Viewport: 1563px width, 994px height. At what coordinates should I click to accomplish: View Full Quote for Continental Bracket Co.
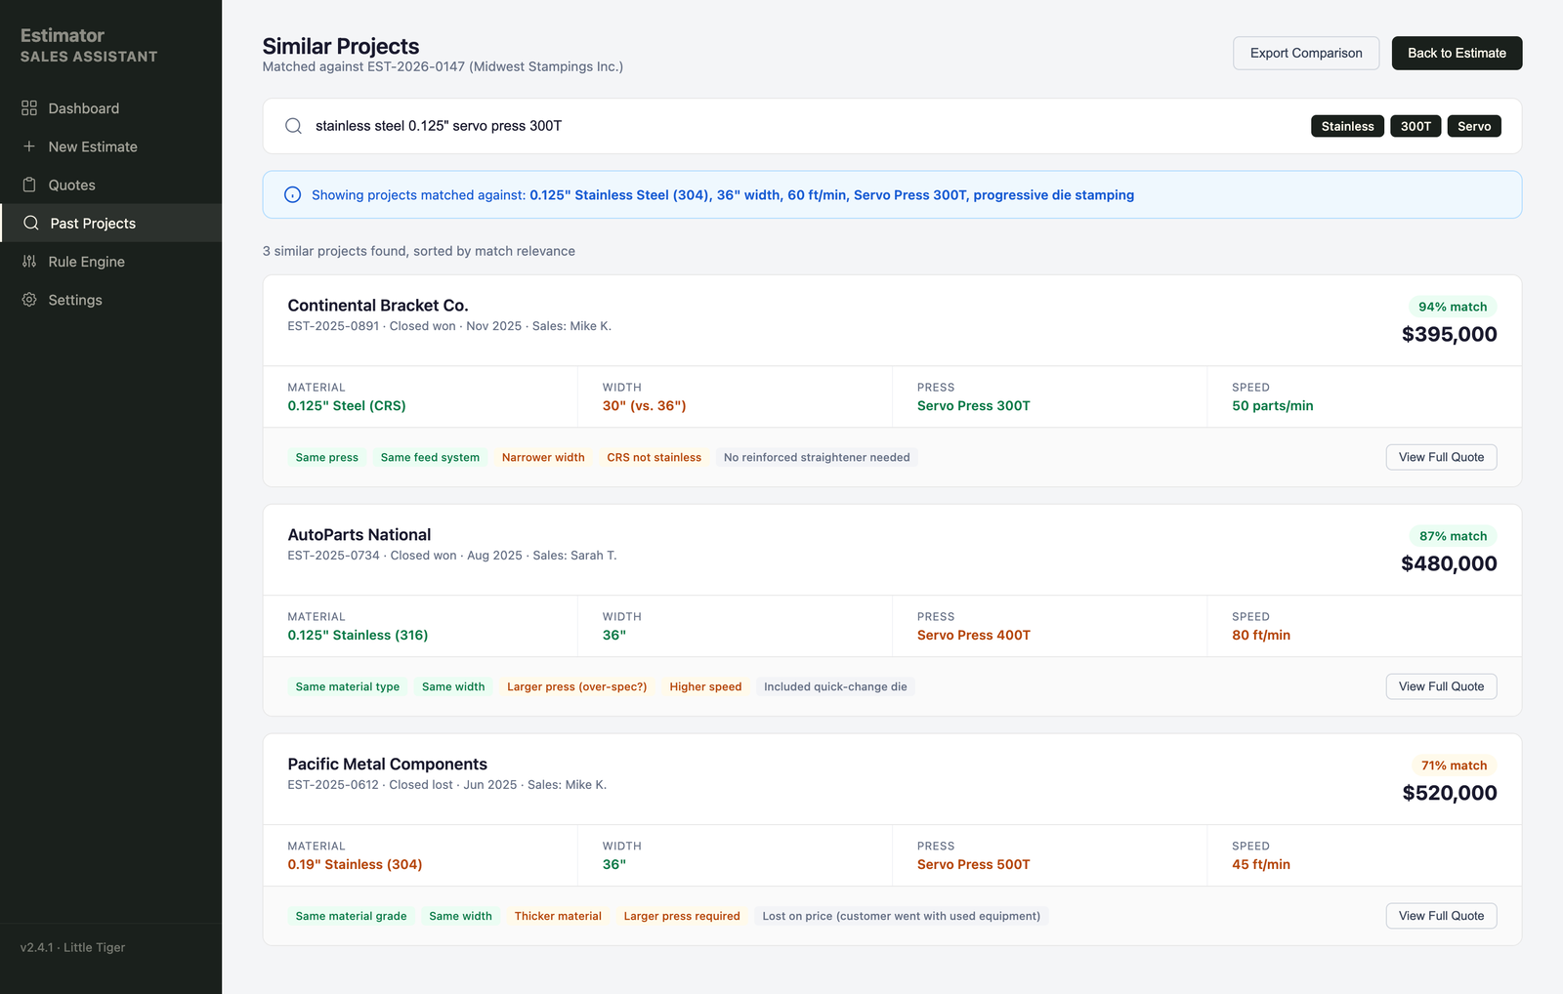click(x=1441, y=457)
